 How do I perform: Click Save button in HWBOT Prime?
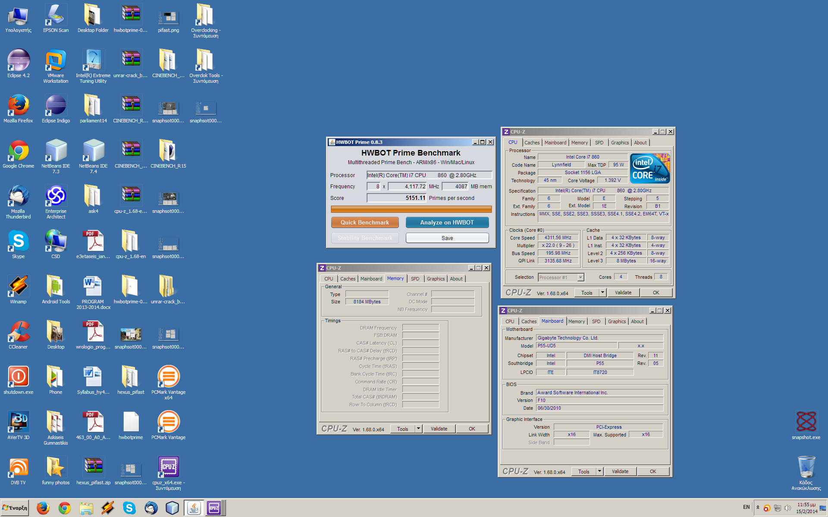(x=447, y=238)
